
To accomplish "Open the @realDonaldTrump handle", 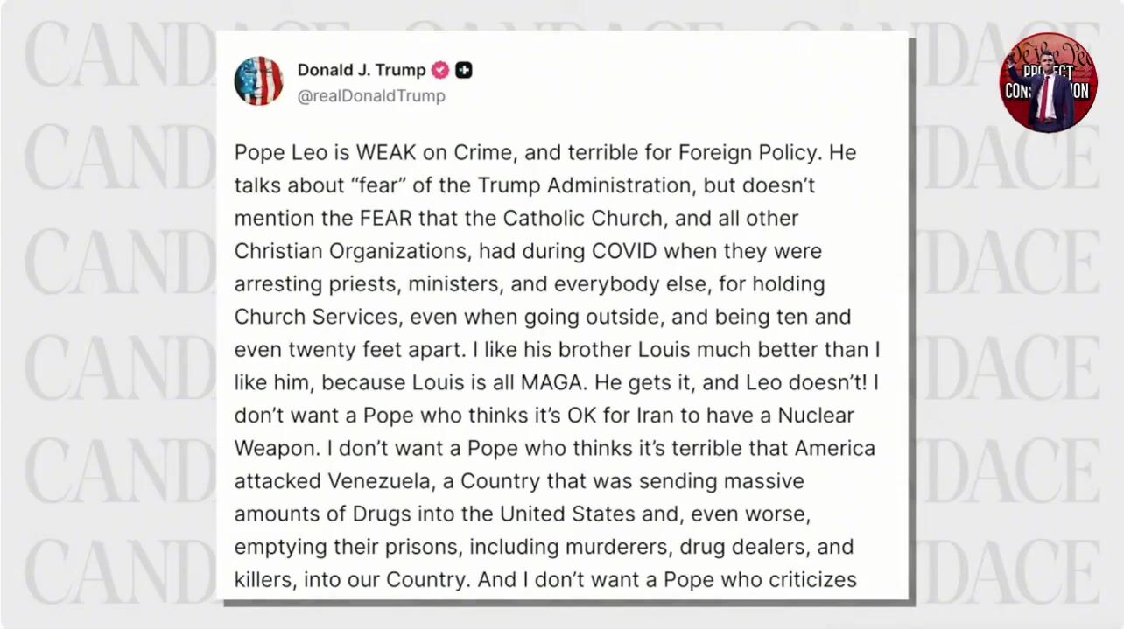I will tap(371, 96).
